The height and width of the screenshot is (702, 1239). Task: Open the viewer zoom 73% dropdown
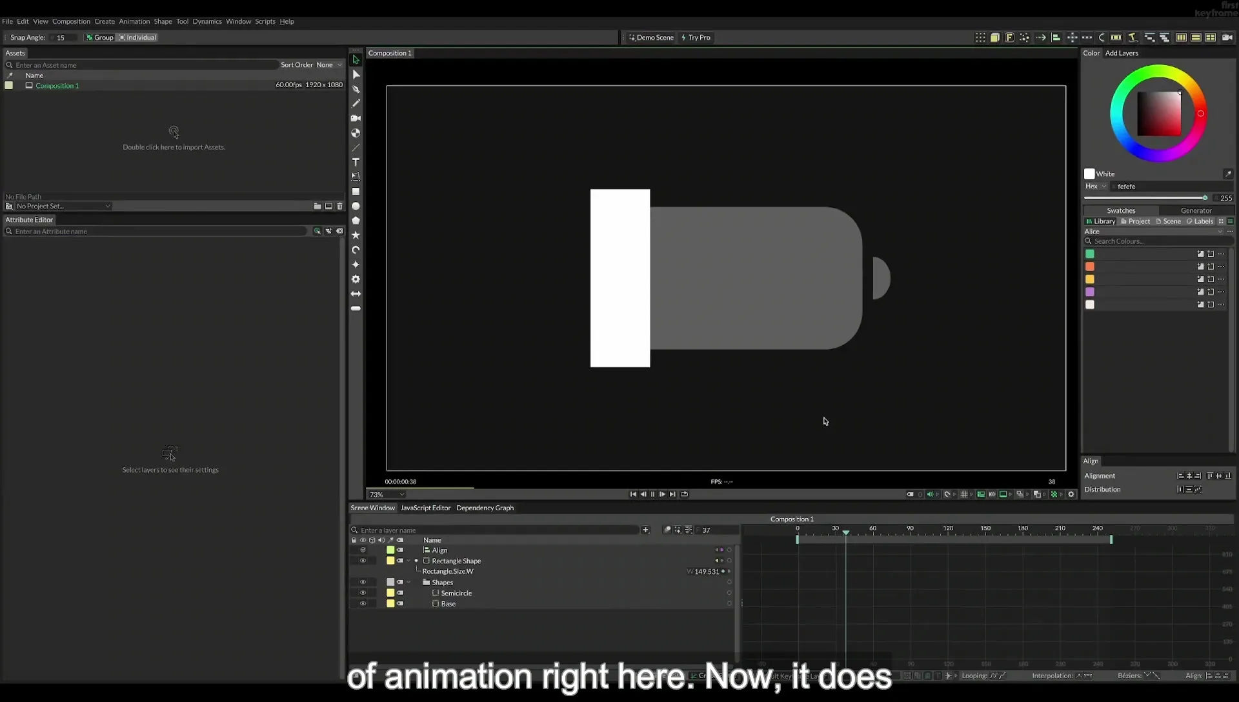[x=387, y=495]
